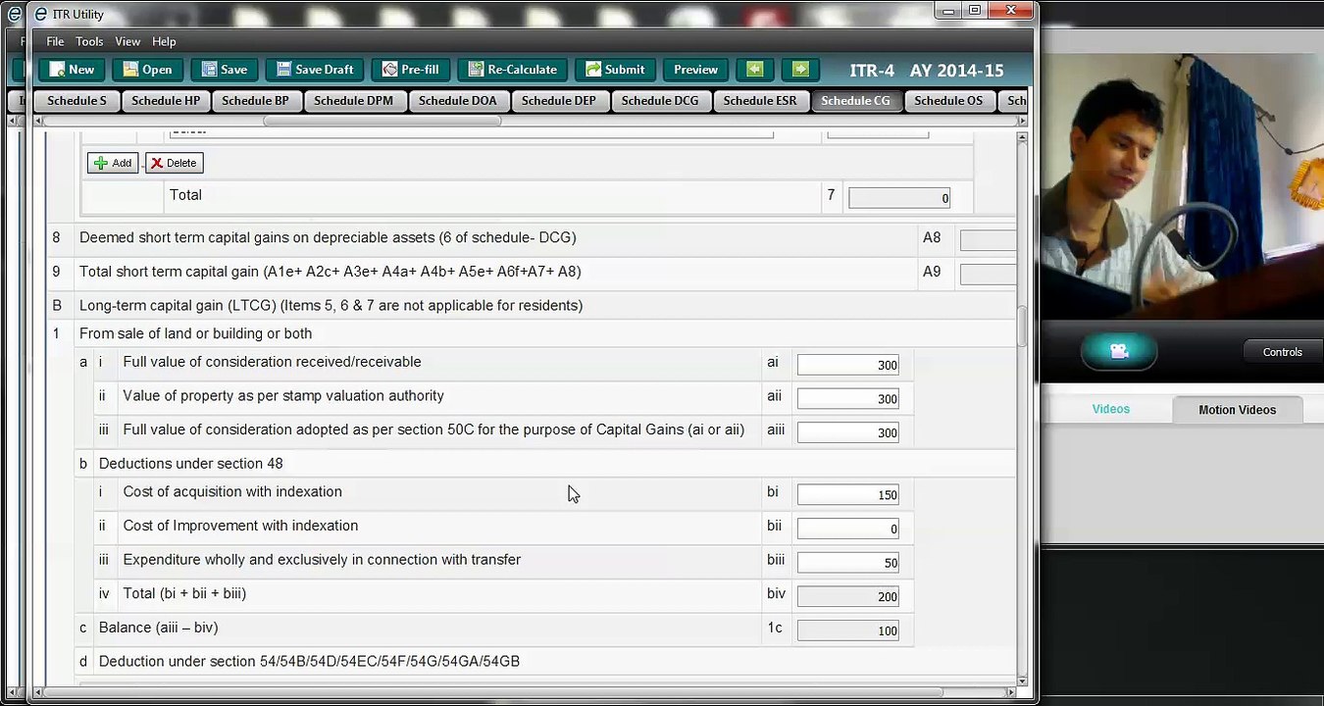1324x706 pixels.
Task: Open the Help menu
Action: [x=164, y=41]
